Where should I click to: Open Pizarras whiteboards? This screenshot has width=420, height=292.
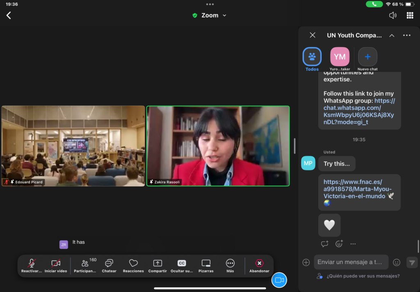click(x=206, y=265)
